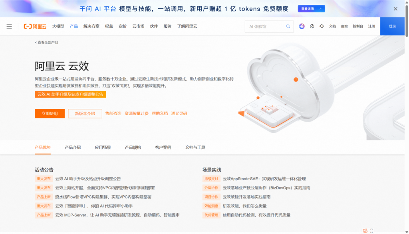Close the top promotional banner

[395, 9]
